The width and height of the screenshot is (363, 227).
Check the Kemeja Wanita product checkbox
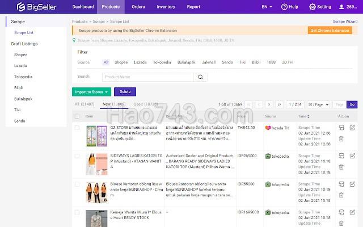77,212
